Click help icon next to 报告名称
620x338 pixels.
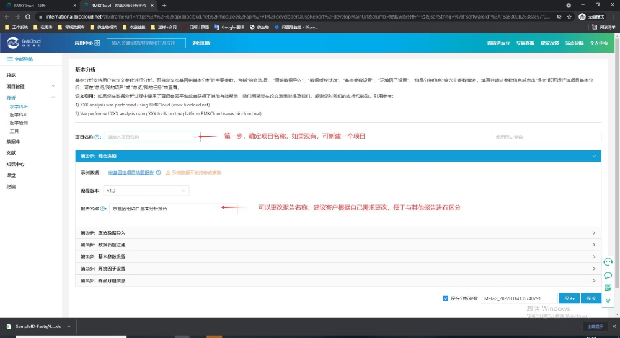(103, 209)
